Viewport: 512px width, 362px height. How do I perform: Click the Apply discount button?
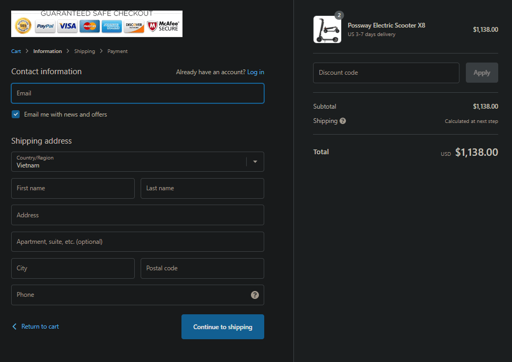point(482,73)
